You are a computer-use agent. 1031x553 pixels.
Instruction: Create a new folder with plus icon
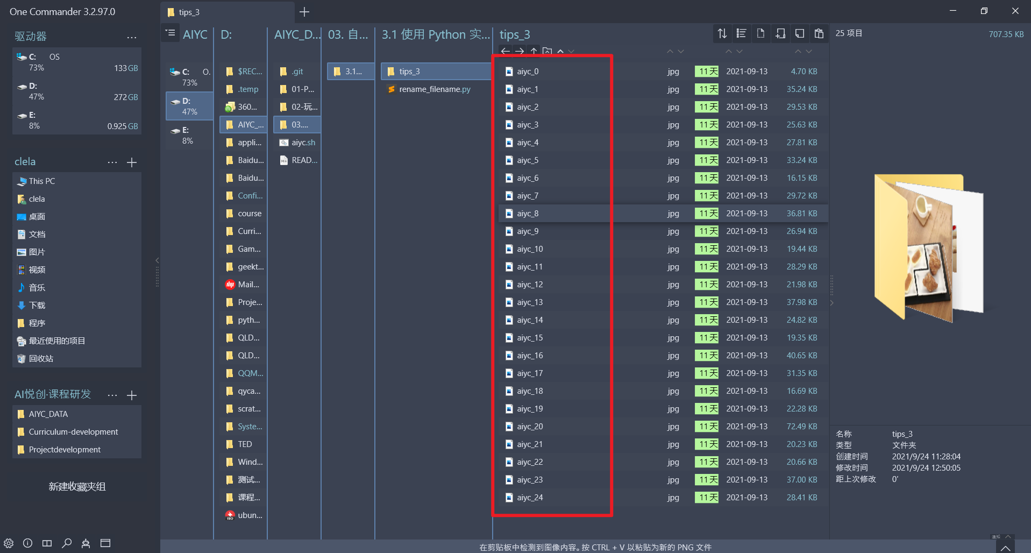780,33
